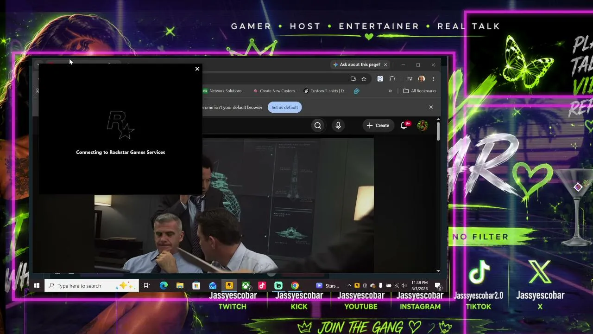This screenshot has height=334, width=593.
Task: Open the blue paperclip bookmark icon
Action: pos(356,91)
